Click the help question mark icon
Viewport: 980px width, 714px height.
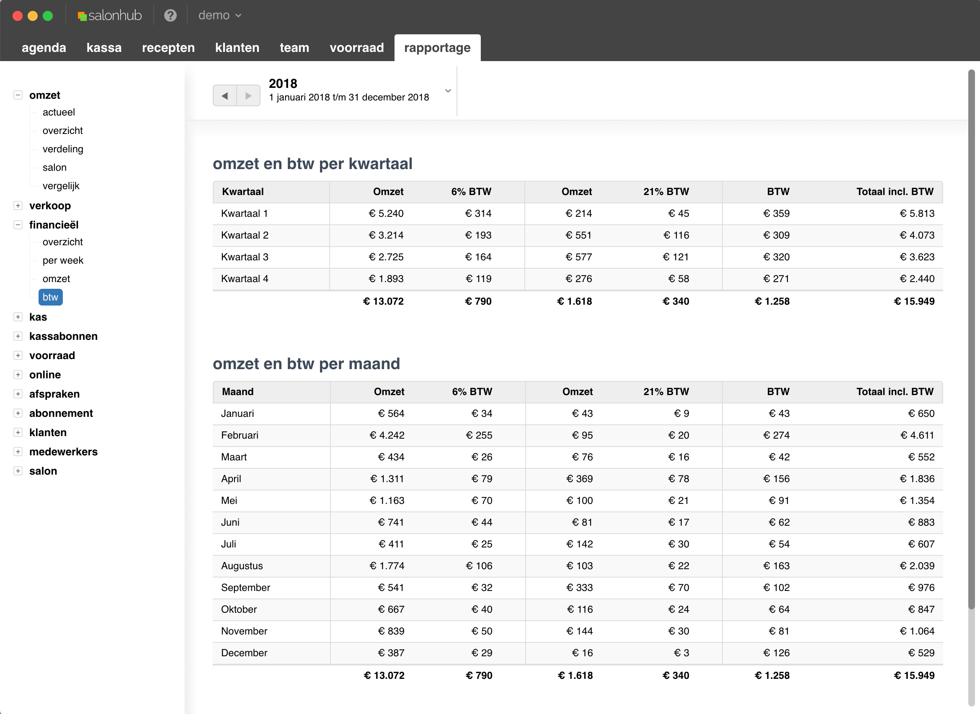point(170,15)
